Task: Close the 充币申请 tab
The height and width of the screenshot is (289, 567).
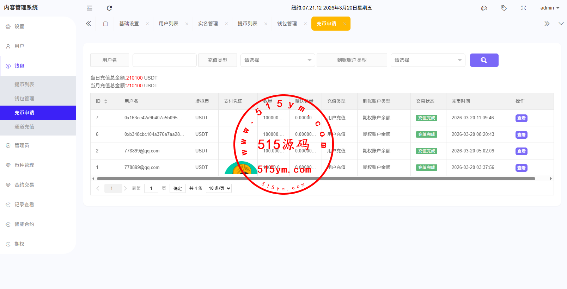Action: click(345, 24)
